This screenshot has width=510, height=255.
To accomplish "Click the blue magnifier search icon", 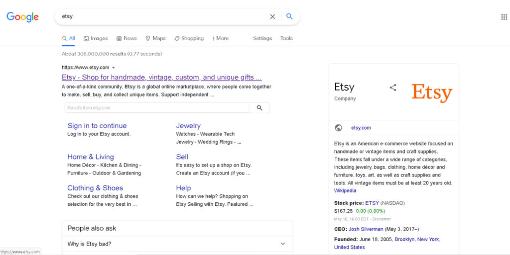I will point(289,16).
